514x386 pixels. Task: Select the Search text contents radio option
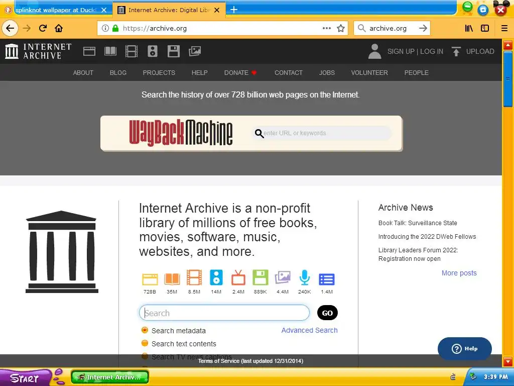(145, 343)
